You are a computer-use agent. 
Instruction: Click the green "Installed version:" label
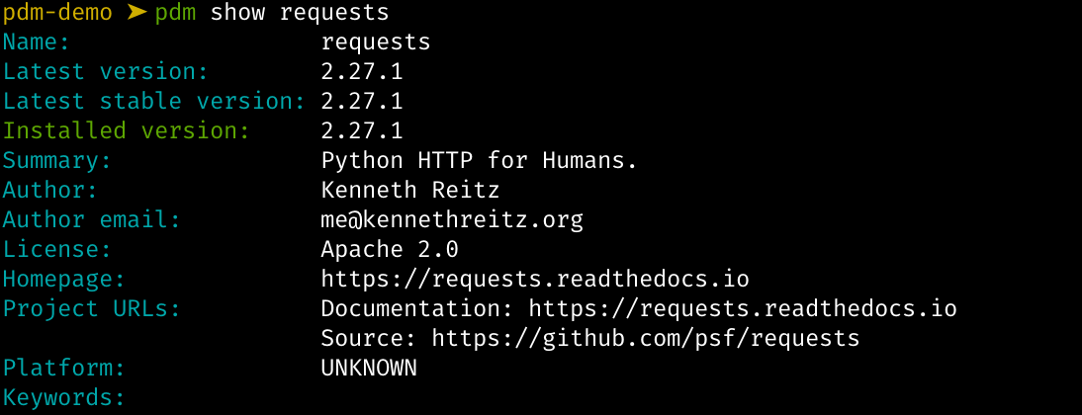pyautogui.click(x=127, y=130)
